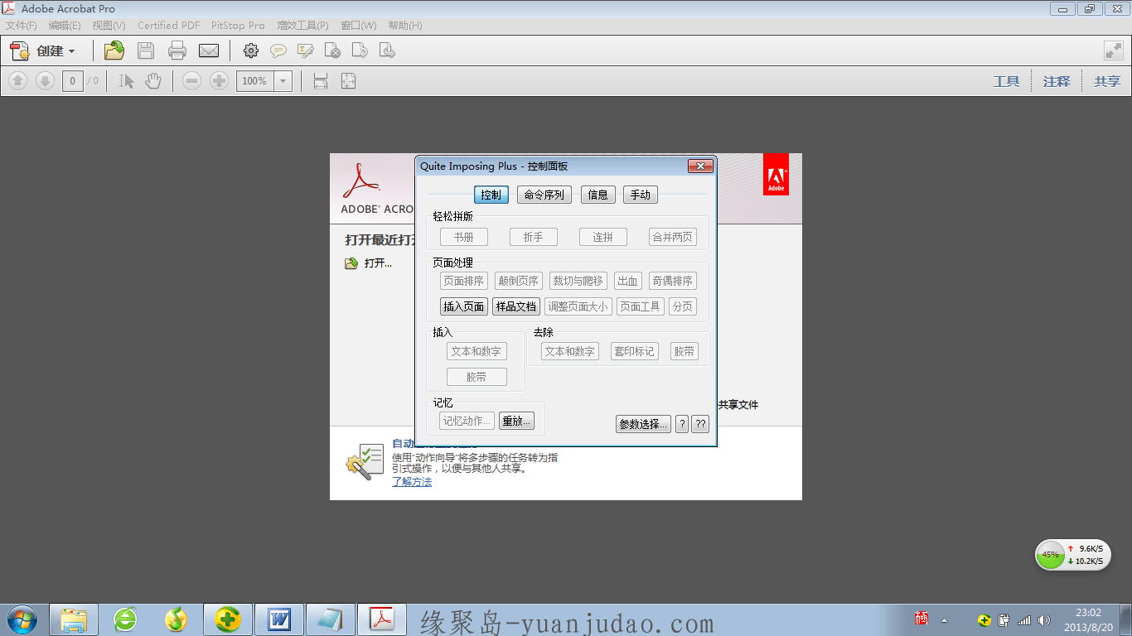The image size is (1132, 636).
Task: Click the volume speaker tray icon
Action: pyautogui.click(x=1044, y=619)
